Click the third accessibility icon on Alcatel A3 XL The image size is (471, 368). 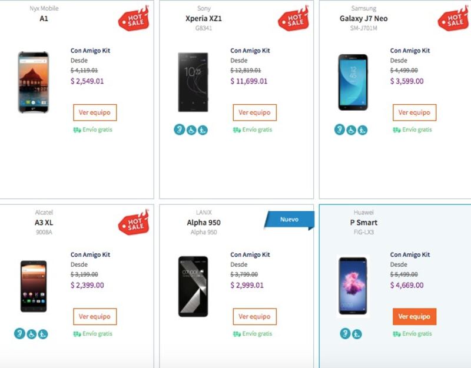[x=43, y=334]
